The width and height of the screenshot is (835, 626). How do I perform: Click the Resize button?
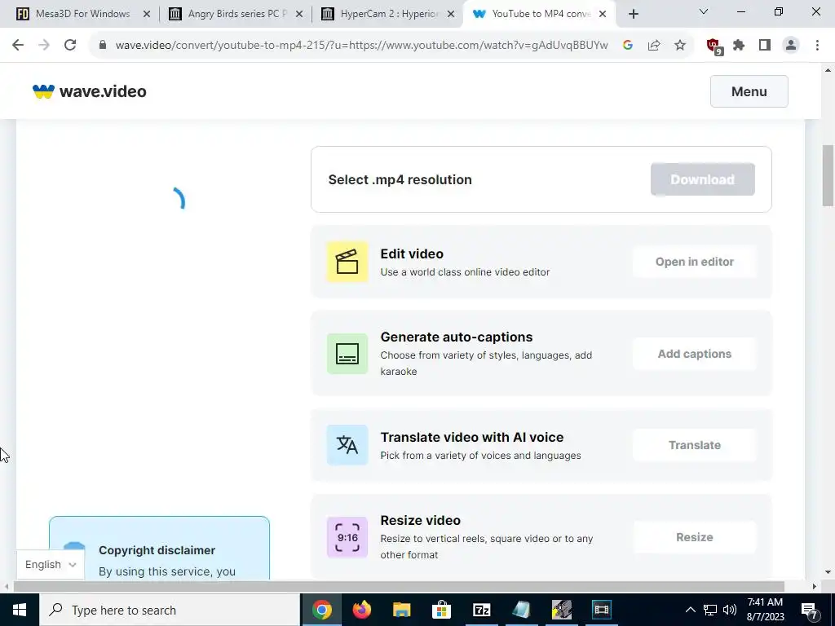[x=695, y=537]
